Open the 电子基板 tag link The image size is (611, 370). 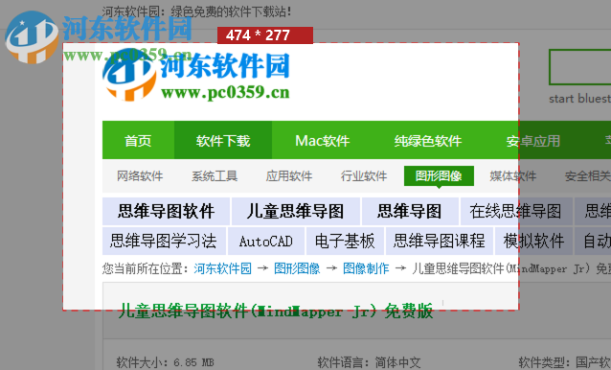click(x=345, y=241)
